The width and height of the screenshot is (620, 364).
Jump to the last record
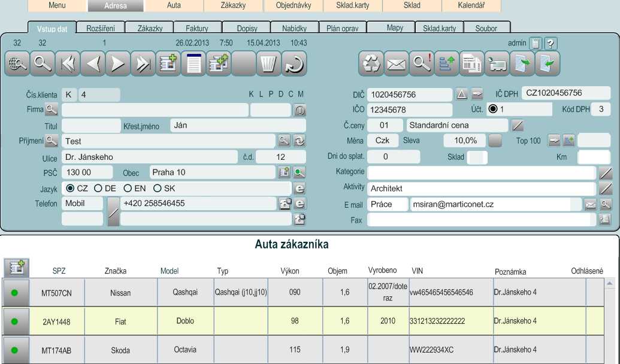(x=143, y=63)
